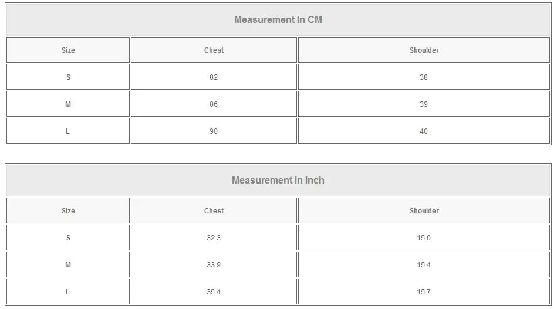Select the shoulder value 39 cell
Image resolution: width=557 pixels, height=309 pixels.
[x=424, y=104]
